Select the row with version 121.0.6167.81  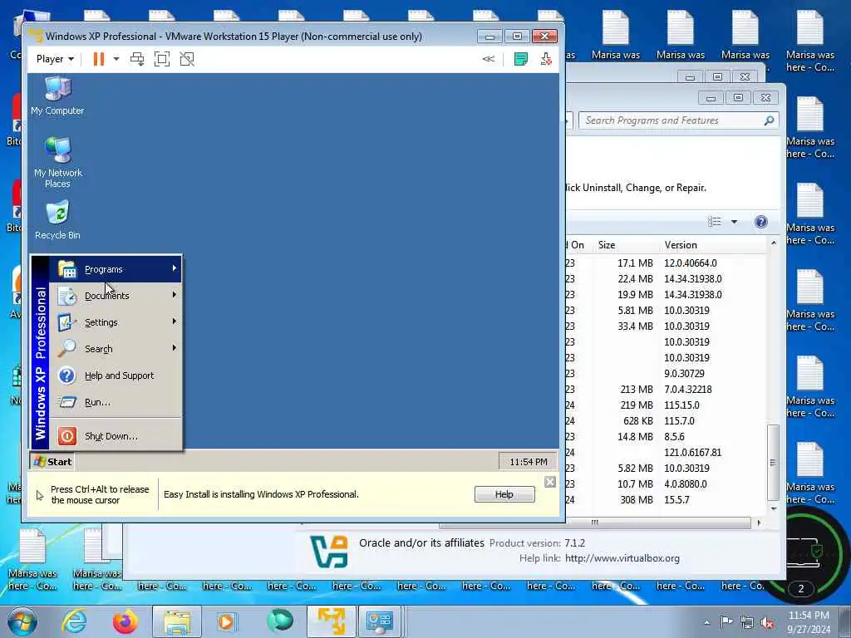(x=666, y=453)
